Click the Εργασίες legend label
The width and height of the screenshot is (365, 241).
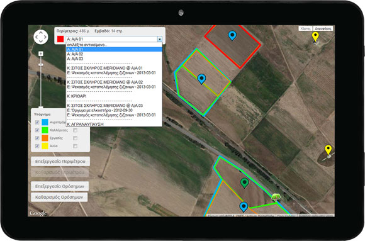(56, 138)
